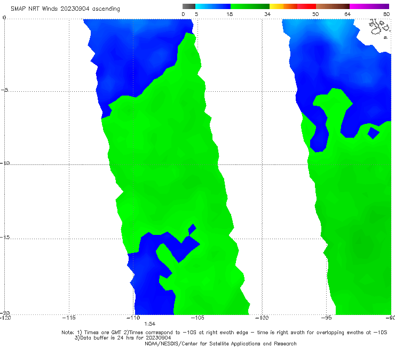This screenshot has height=347, width=395.
Task: Click the longitude label '-95'
Action: 327,318
